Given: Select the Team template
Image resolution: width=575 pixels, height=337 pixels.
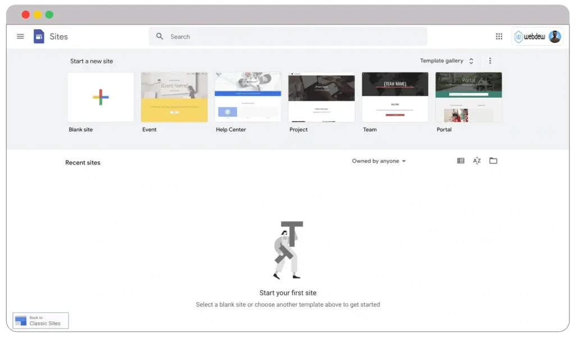Looking at the screenshot, I should [395, 97].
